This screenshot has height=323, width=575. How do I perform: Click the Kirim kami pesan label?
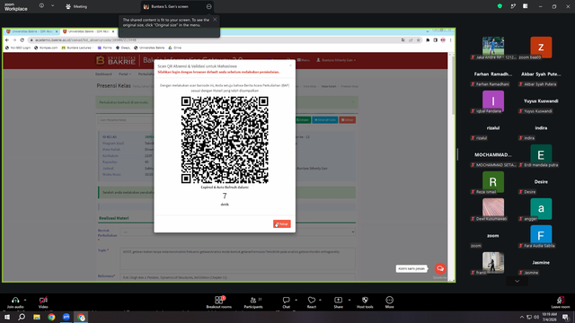click(411, 268)
